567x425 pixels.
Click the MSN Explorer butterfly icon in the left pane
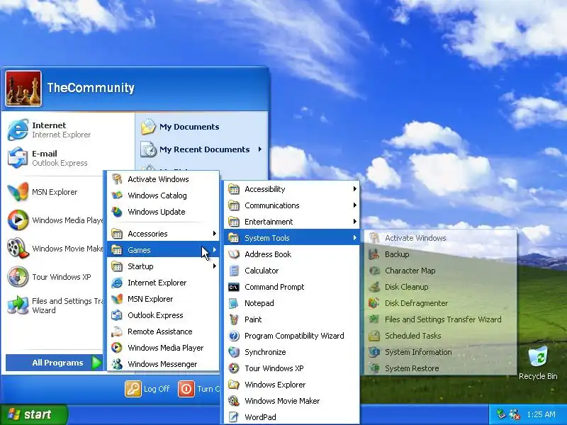[x=18, y=192]
